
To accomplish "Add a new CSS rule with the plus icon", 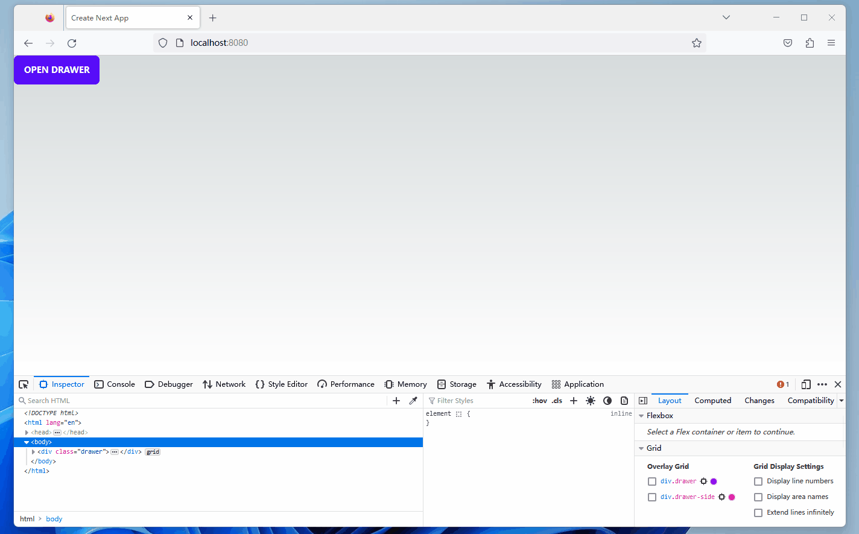I will [573, 400].
